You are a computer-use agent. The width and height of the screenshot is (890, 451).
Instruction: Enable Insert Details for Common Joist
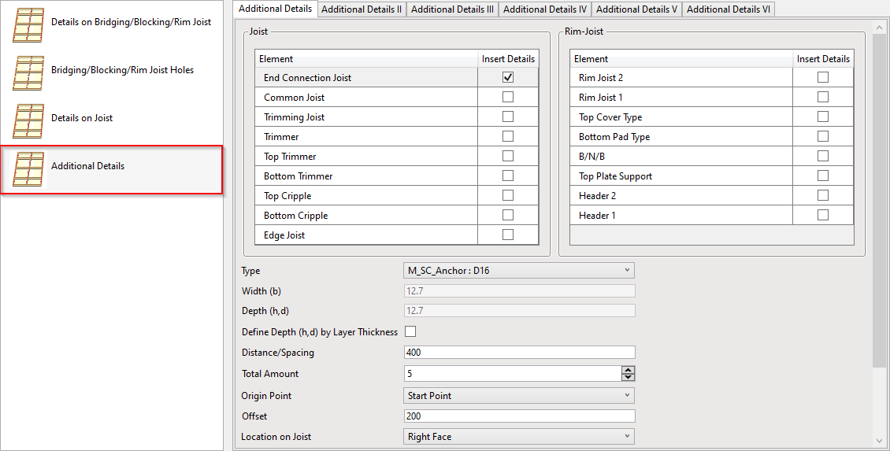508,97
